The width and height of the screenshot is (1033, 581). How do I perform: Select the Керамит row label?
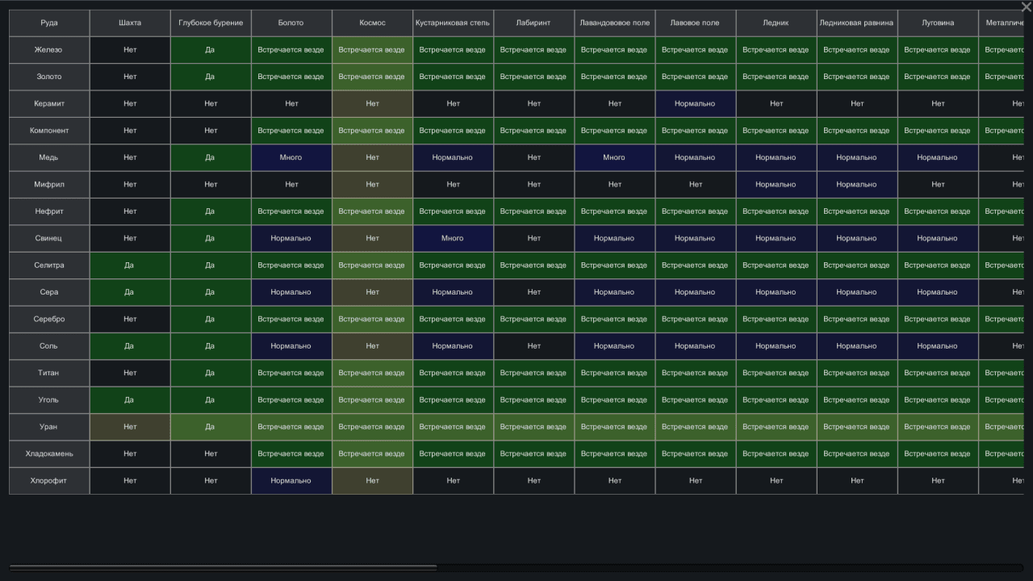tap(49, 103)
